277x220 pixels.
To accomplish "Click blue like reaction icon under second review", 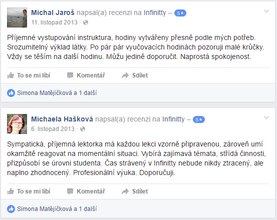I will point(11,209).
